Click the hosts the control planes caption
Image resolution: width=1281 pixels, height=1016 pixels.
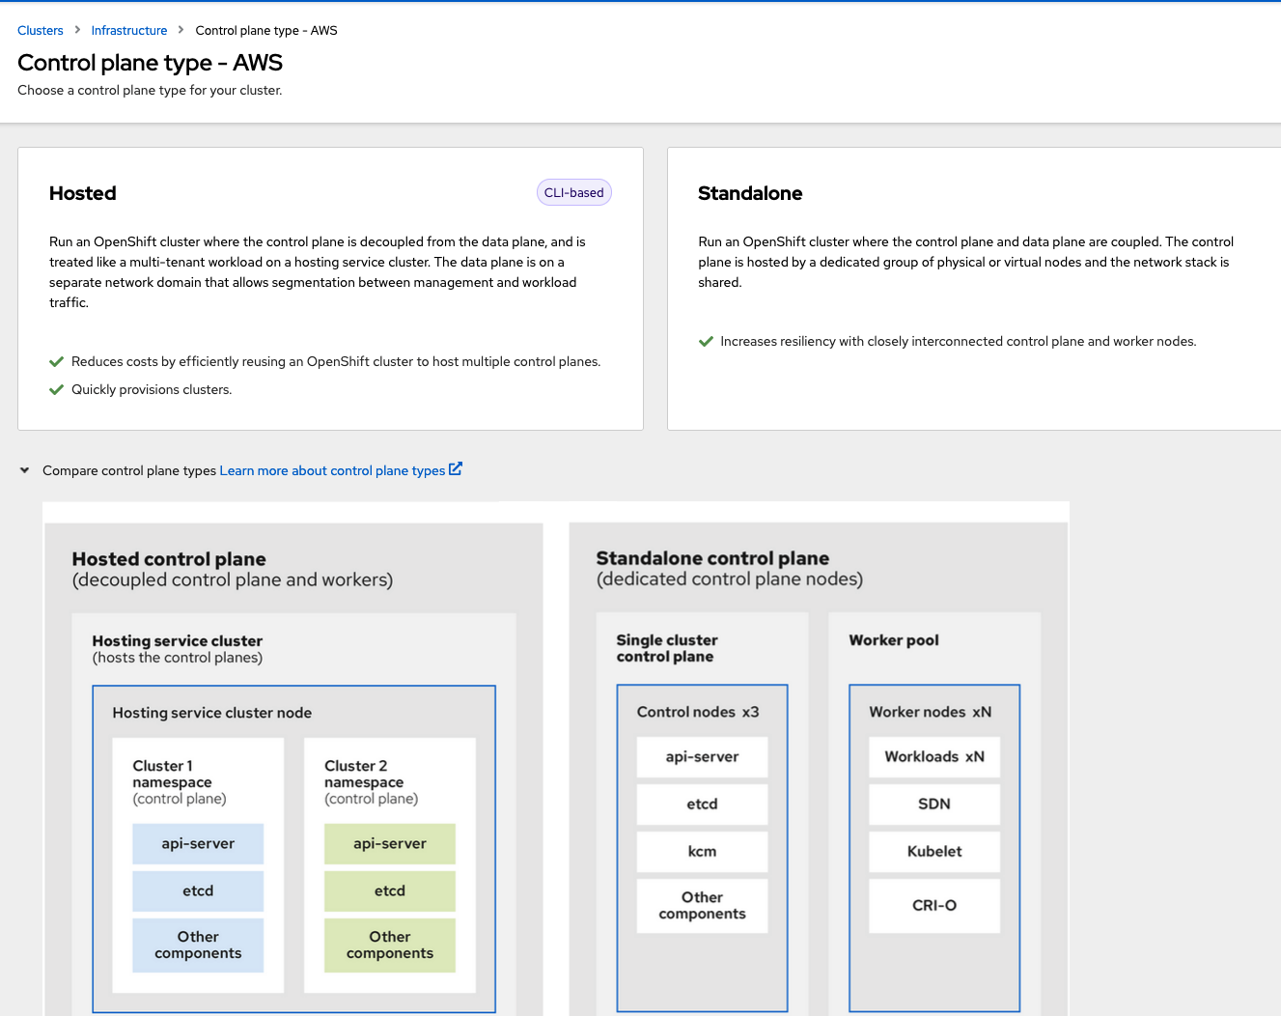coord(178,658)
